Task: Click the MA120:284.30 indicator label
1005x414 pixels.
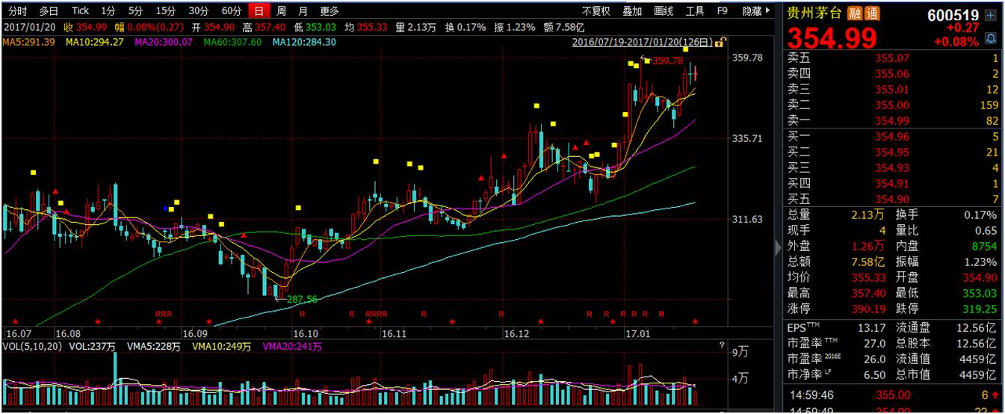Action: point(303,43)
